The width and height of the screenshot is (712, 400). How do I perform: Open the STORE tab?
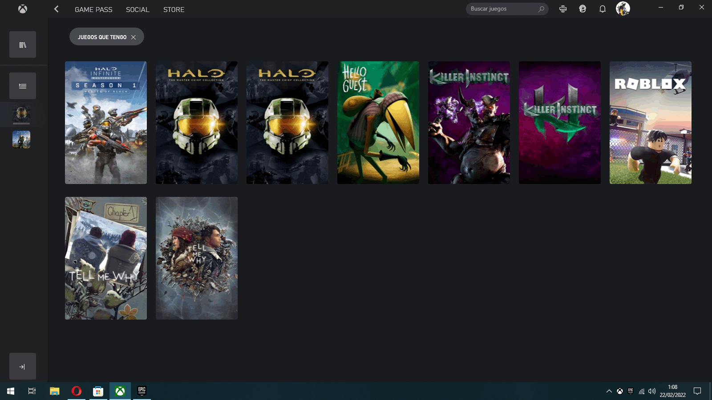[174, 9]
